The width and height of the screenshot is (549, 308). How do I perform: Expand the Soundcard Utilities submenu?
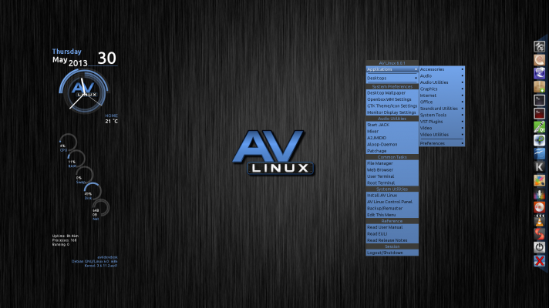coord(442,109)
